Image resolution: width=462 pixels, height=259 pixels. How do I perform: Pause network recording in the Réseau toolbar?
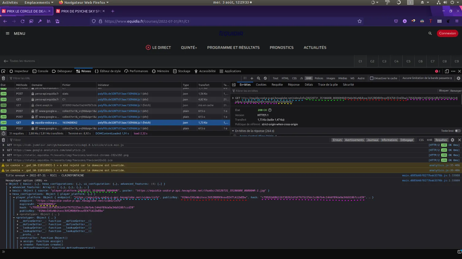pyautogui.click(x=245, y=78)
